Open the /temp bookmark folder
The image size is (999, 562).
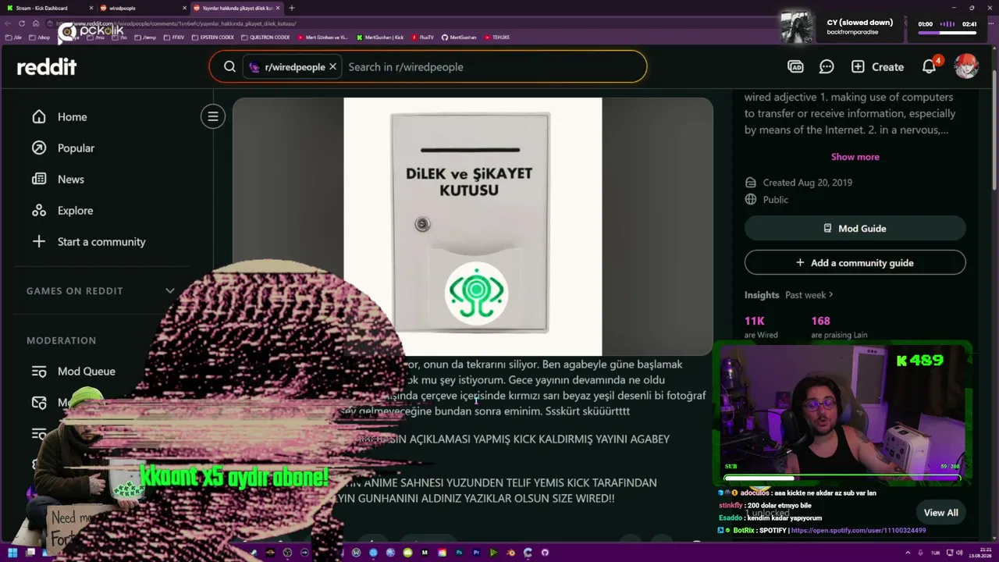tap(146, 37)
